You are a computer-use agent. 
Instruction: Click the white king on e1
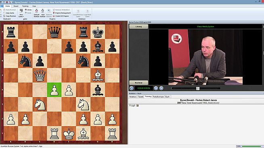click(x=69, y=133)
